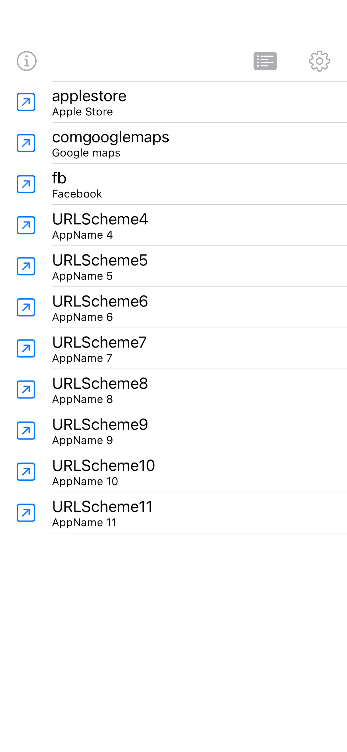Tap the open arrow icon beside URLScheme11

tap(26, 513)
